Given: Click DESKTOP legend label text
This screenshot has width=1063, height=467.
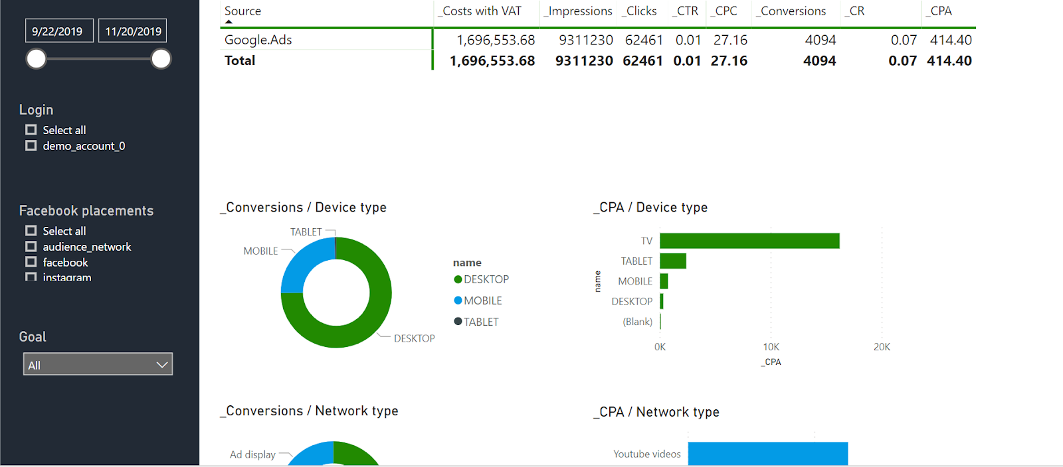Looking at the screenshot, I should [486, 280].
